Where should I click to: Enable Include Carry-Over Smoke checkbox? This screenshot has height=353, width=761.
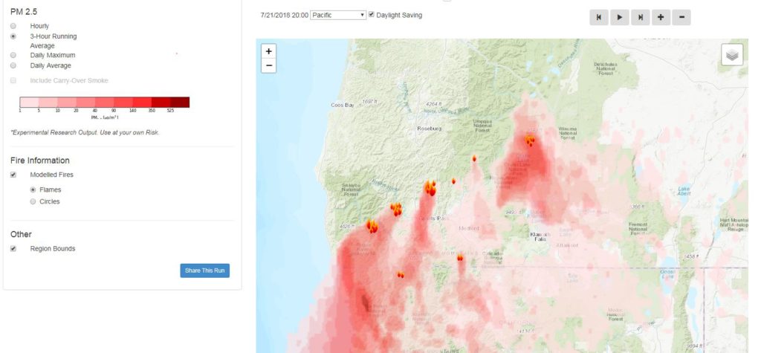coord(13,80)
